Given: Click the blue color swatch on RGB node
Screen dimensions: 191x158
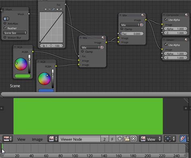Looking at the screenshot, I should click(x=46, y=90).
